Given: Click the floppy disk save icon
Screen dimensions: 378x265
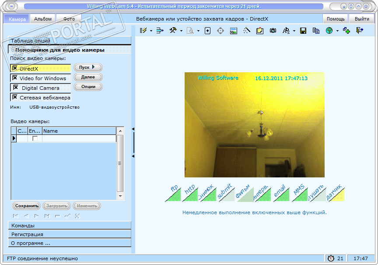Looking at the screenshot, I should click(x=303, y=31).
